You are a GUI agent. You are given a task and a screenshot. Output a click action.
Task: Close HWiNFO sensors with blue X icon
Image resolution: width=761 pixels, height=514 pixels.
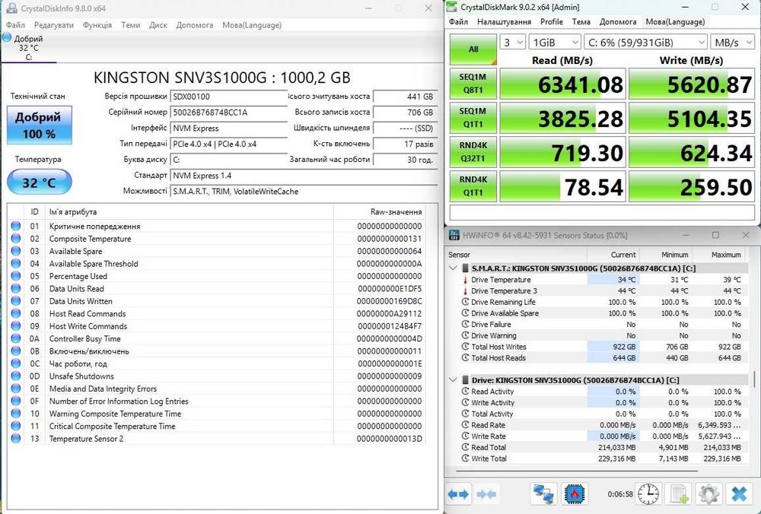739,494
